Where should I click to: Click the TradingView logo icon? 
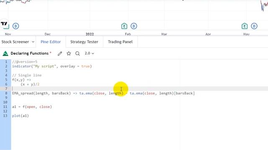4,23
